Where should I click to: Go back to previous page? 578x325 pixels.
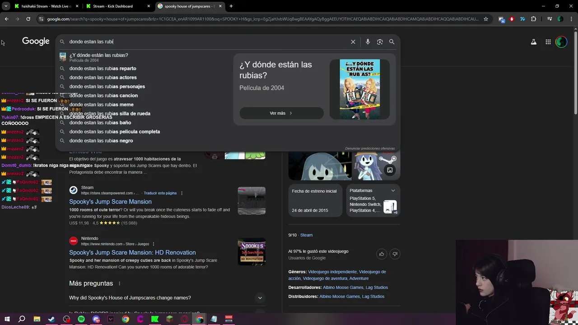6,19
